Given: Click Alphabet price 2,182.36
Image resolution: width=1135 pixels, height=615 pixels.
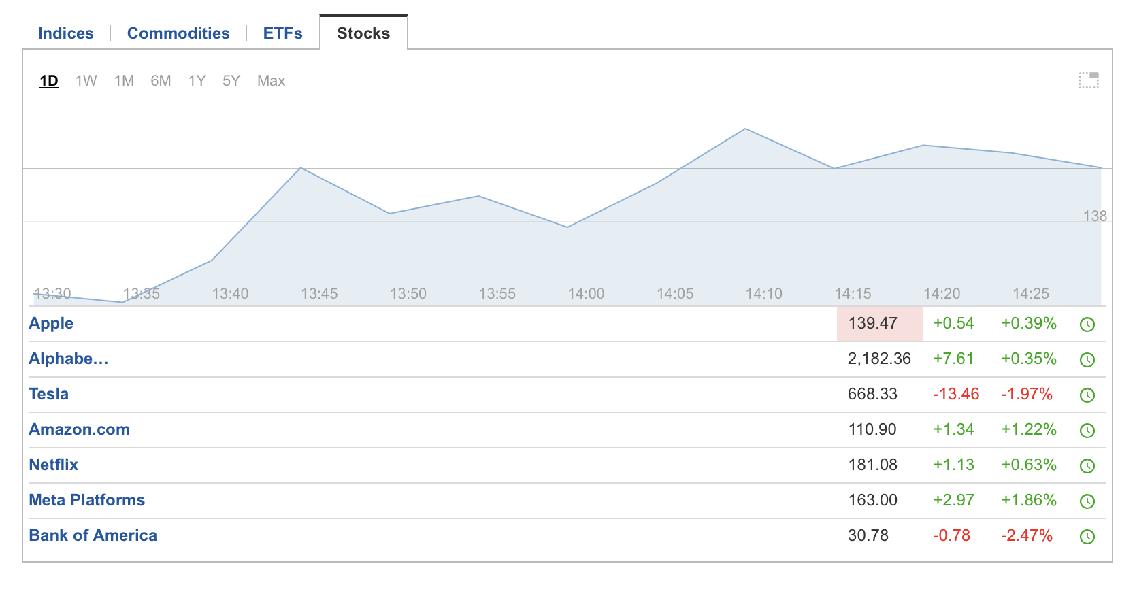Looking at the screenshot, I should [879, 359].
